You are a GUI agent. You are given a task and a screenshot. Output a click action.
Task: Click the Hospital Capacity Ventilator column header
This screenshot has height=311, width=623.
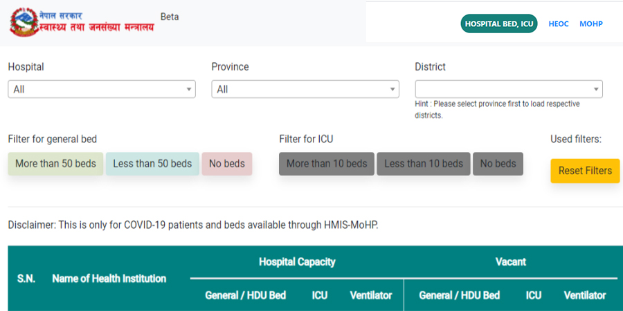(x=371, y=296)
